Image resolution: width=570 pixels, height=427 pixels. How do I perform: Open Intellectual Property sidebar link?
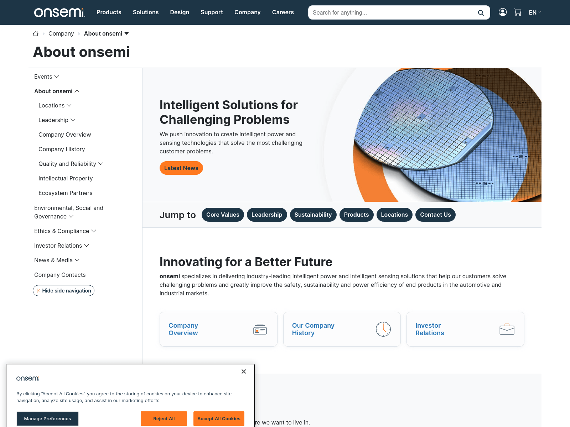click(x=66, y=178)
